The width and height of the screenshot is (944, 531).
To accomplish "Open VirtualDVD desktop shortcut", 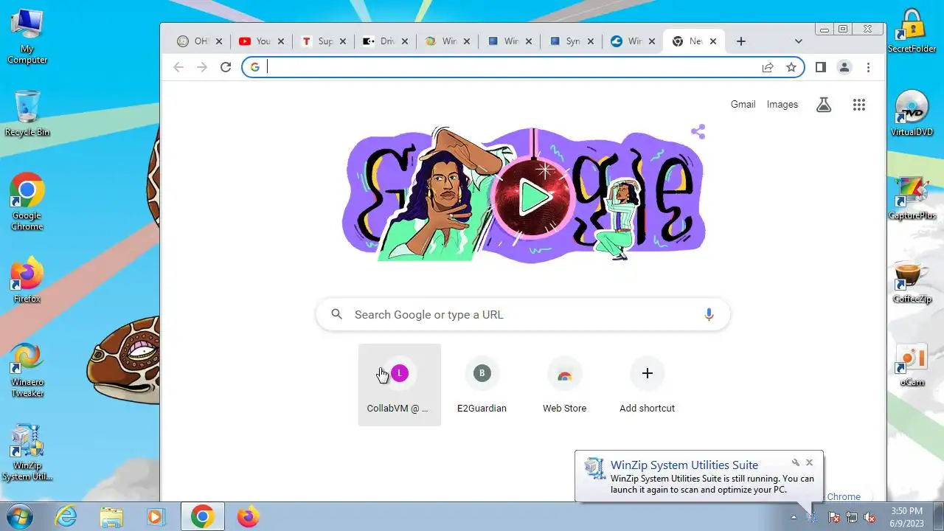I will (x=912, y=114).
